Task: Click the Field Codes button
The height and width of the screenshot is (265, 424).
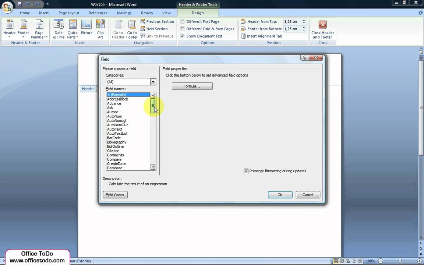Action: [x=115, y=195]
